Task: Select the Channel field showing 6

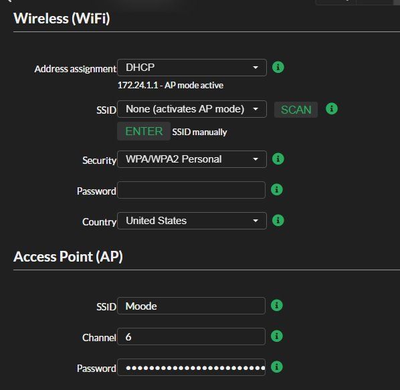Action: 191,336
